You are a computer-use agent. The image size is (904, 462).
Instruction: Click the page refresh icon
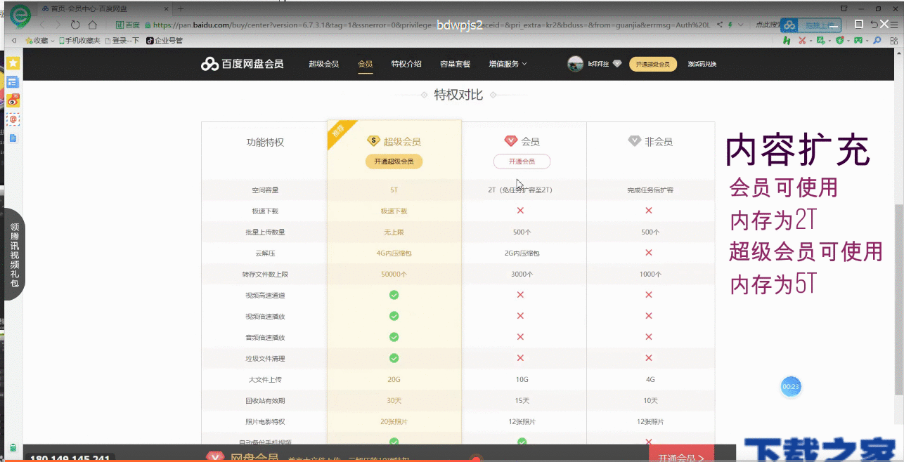tap(75, 24)
